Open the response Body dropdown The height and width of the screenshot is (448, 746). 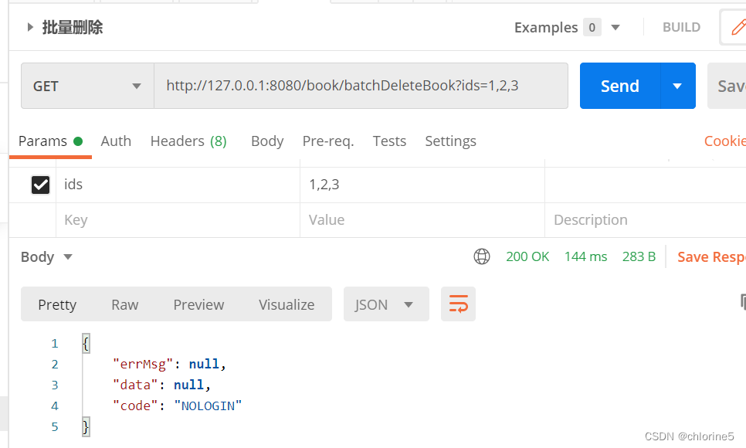tap(46, 257)
